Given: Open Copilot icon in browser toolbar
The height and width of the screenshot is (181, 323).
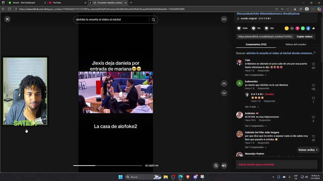Looking at the screenshot, I should click(x=319, y=9).
